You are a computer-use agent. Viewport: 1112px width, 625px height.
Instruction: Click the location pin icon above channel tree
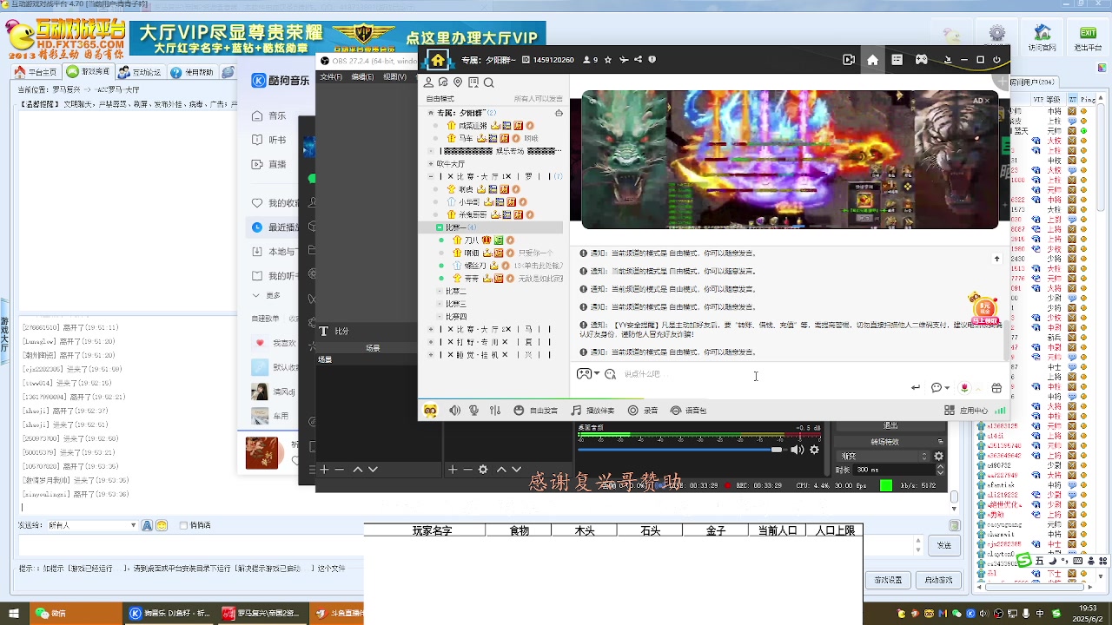(458, 82)
